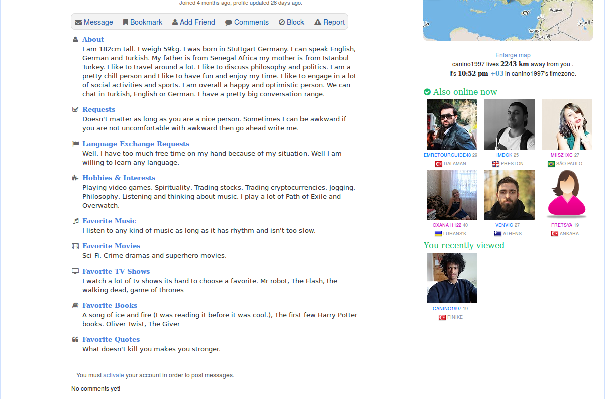Click the MIISZ1XC username link

tap(561, 155)
